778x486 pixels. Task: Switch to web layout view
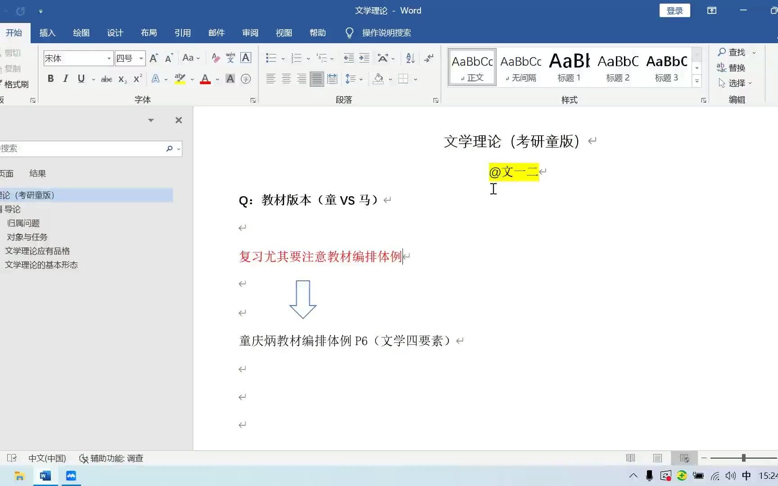tap(684, 458)
